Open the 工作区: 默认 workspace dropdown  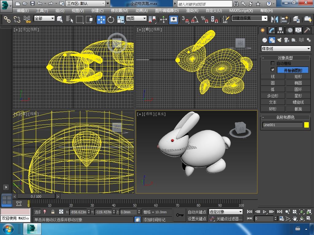(86, 3)
